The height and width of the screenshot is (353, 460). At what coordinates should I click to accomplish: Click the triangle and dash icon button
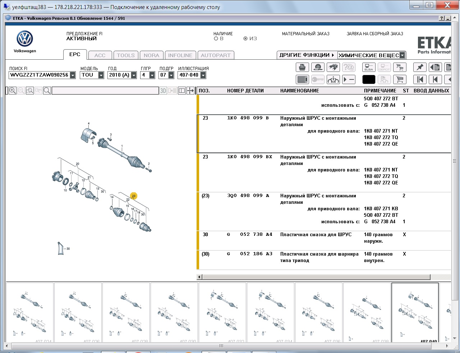click(349, 79)
